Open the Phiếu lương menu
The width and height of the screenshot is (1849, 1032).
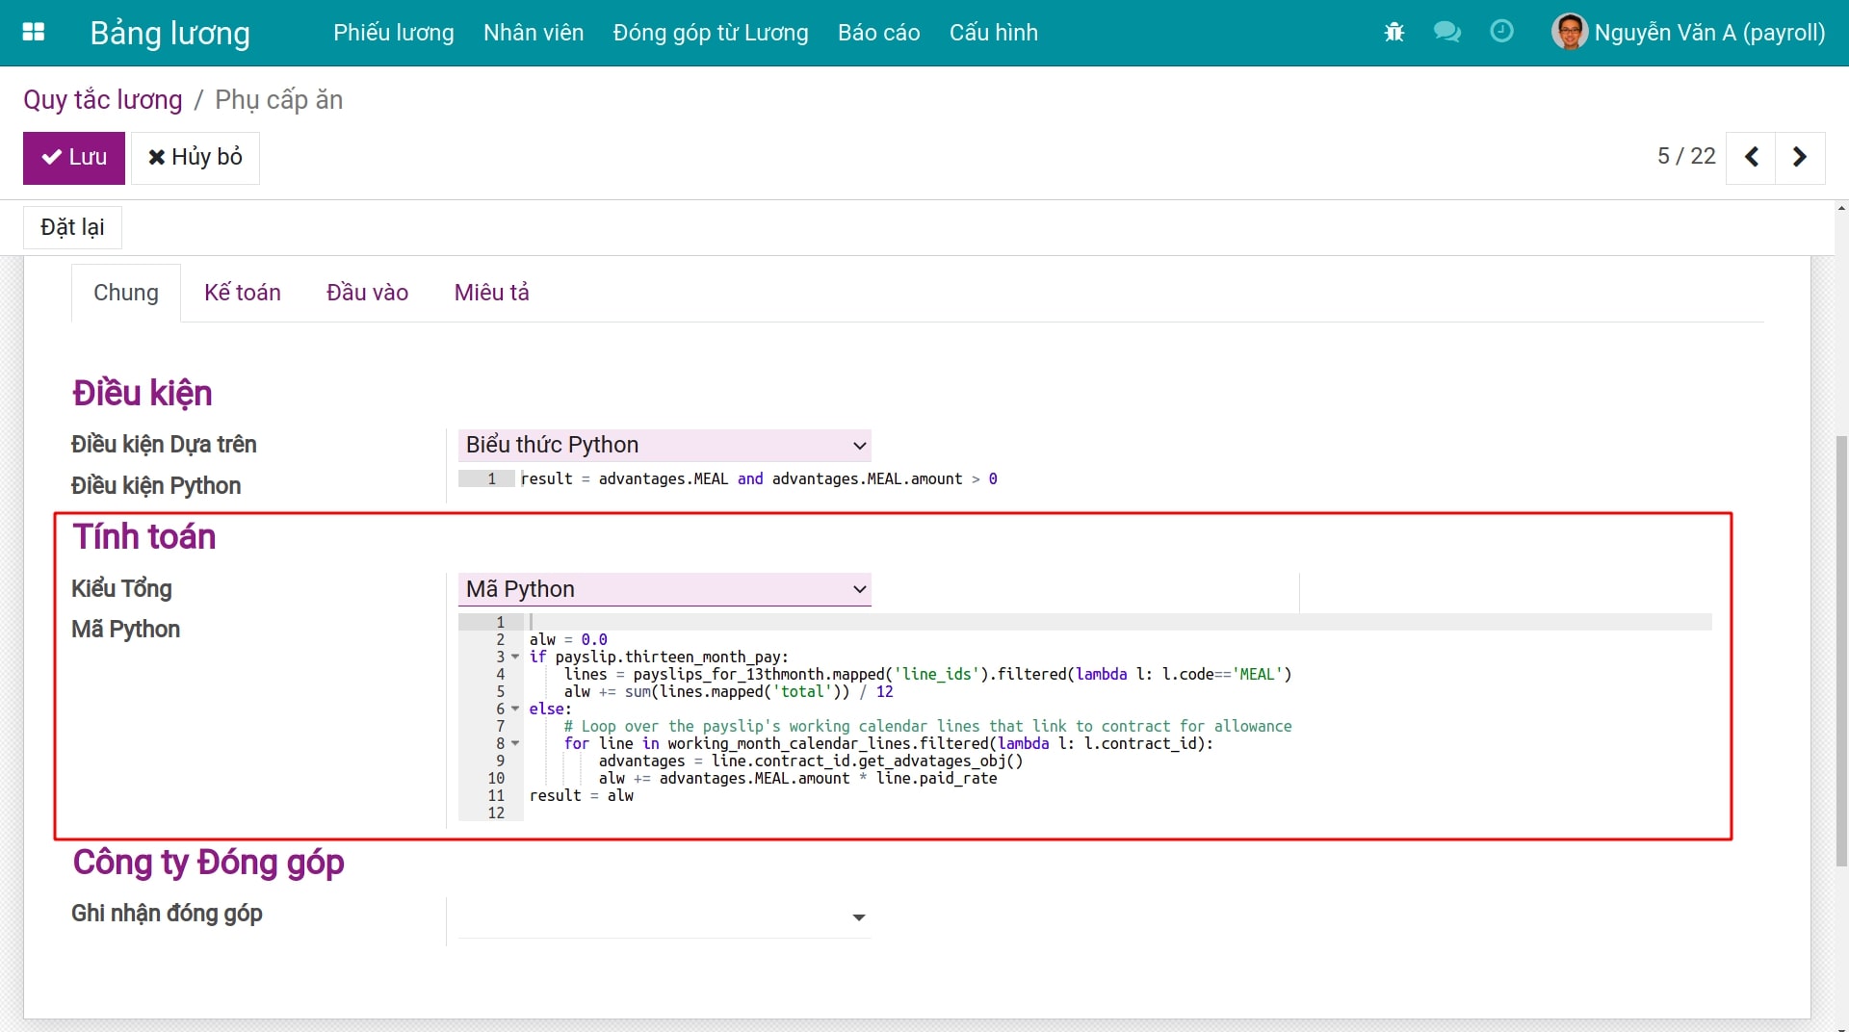(392, 32)
